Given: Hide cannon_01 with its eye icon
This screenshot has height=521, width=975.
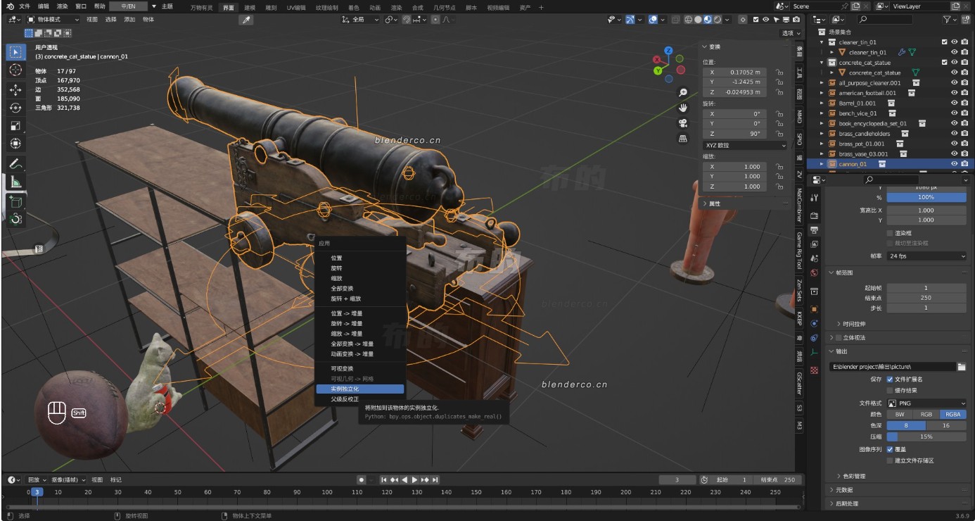Looking at the screenshot, I should 955,164.
